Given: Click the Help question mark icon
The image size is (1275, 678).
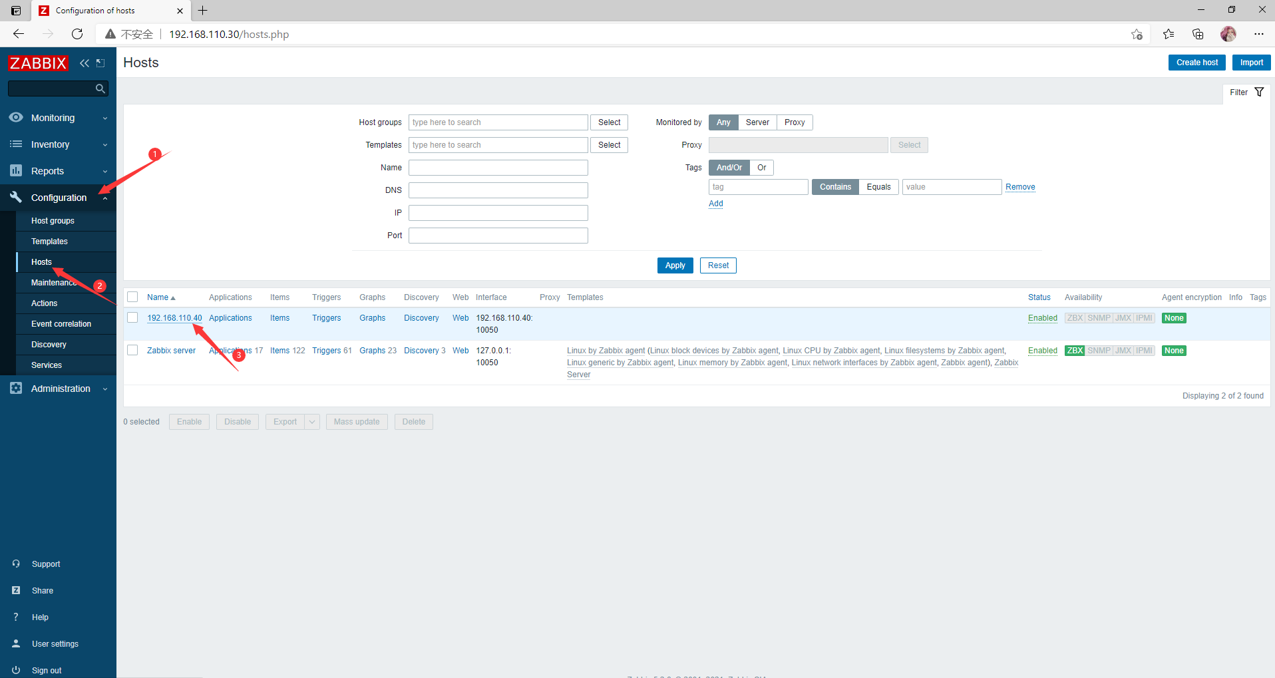Looking at the screenshot, I should tap(16, 617).
